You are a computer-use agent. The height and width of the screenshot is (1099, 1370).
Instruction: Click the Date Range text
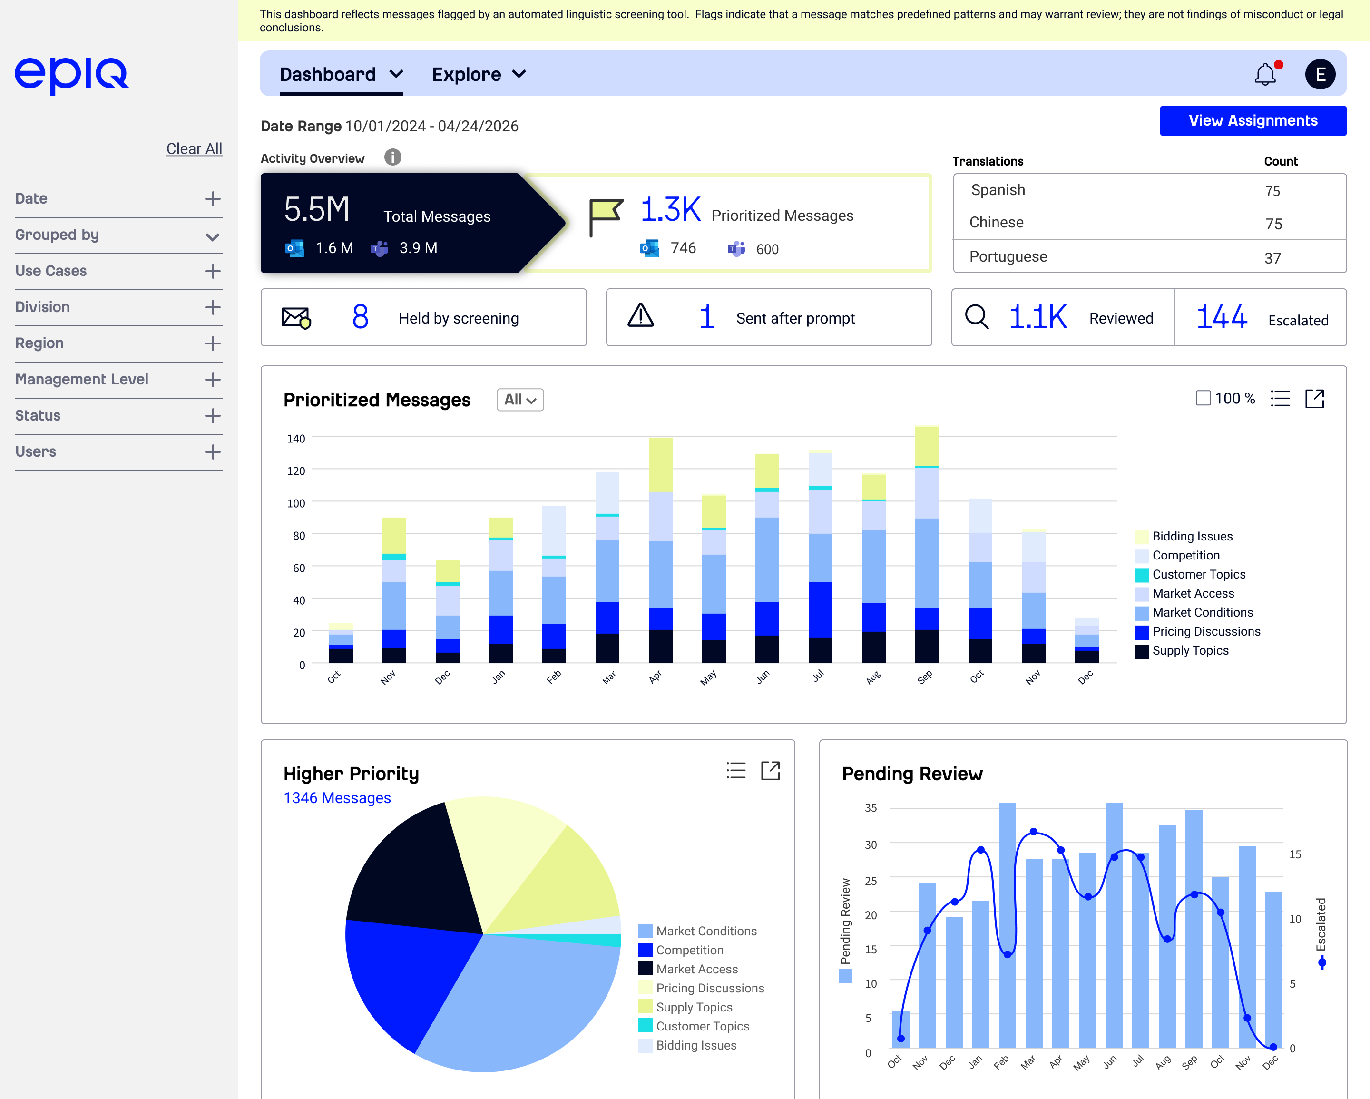tap(389, 126)
